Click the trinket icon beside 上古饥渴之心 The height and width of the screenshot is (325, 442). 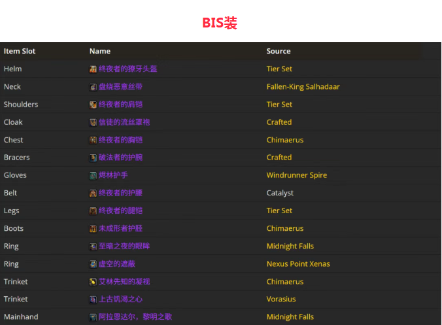(x=93, y=299)
